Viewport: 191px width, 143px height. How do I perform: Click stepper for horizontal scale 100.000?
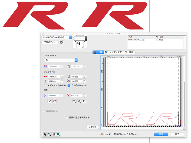point(85,77)
